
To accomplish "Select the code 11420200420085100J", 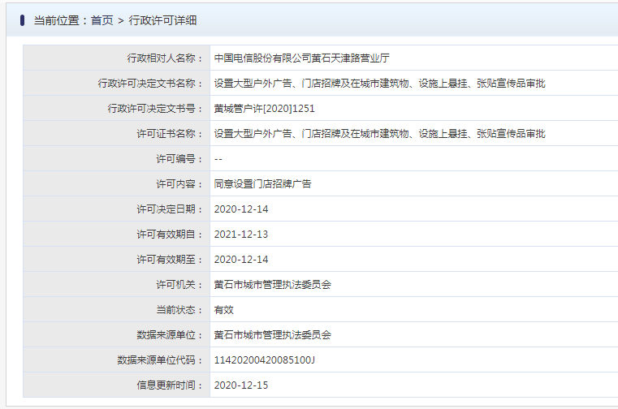I will [265, 360].
